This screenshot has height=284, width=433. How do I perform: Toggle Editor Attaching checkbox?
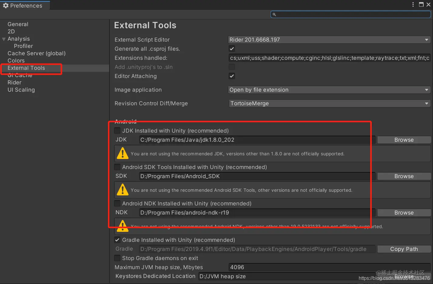(232, 76)
